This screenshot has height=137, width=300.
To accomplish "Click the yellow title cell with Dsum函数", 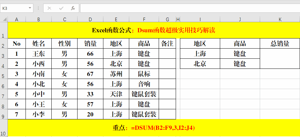I will tap(153, 30).
